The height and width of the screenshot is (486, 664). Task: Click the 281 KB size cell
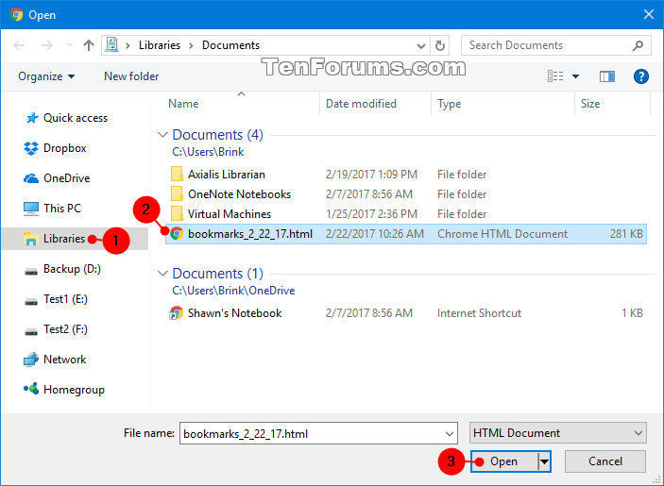coord(626,234)
